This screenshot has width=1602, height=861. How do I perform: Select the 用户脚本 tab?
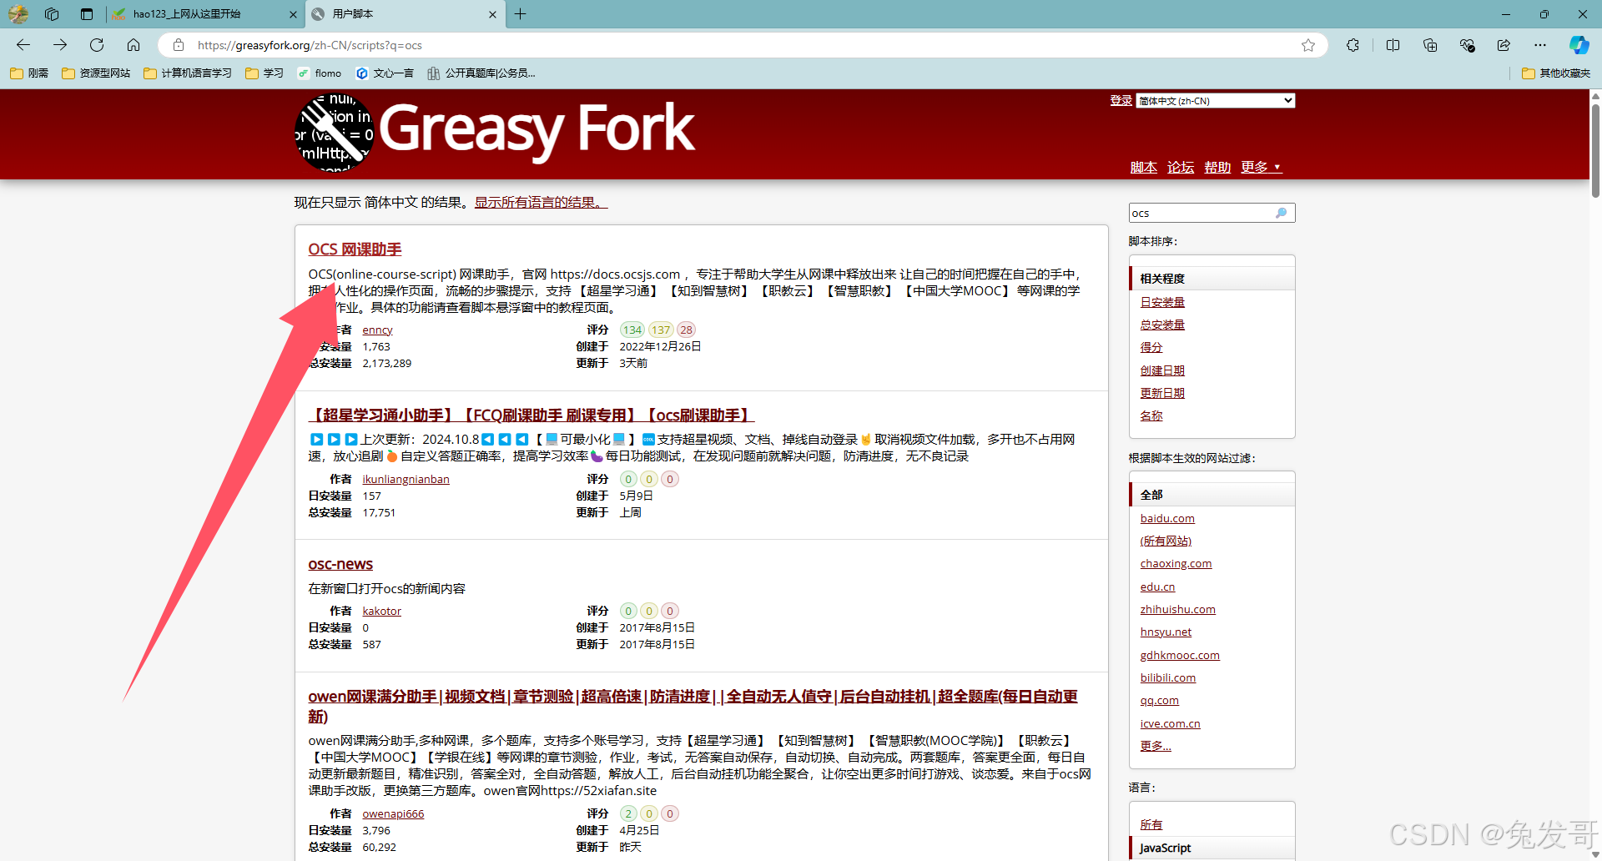click(x=405, y=14)
